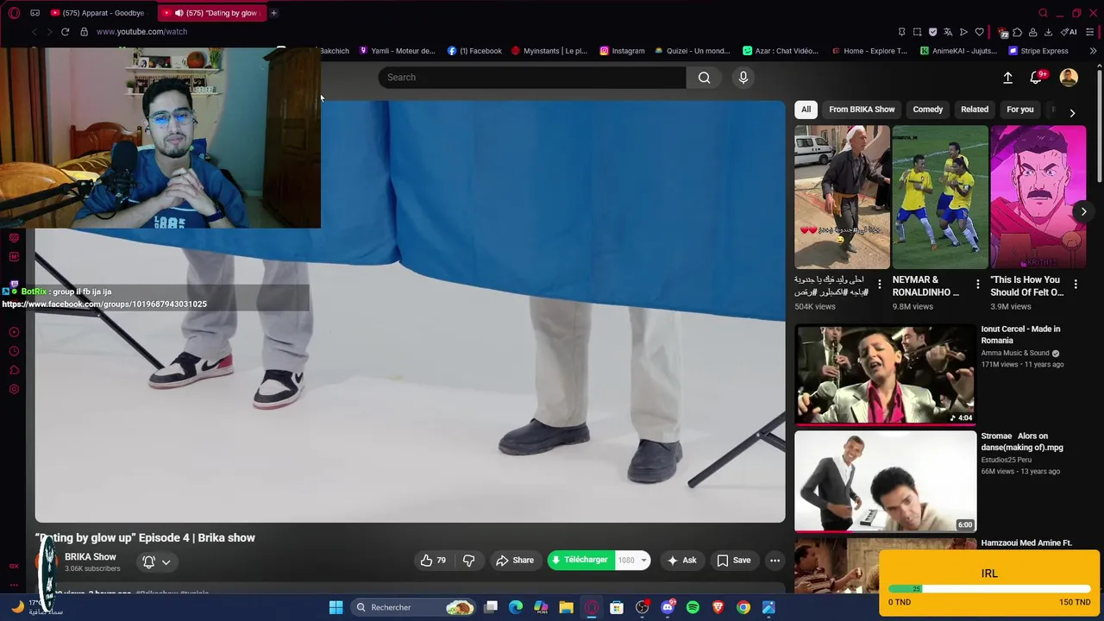
Task: Open the 1080 quality dropdown
Action: pos(632,561)
